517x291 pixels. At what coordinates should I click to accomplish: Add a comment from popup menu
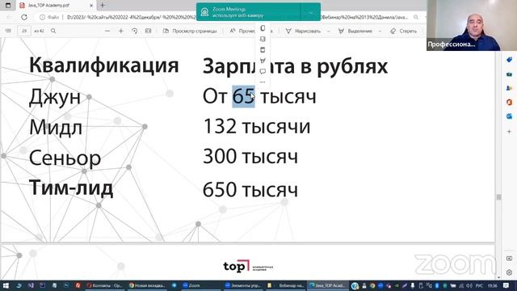263,71
